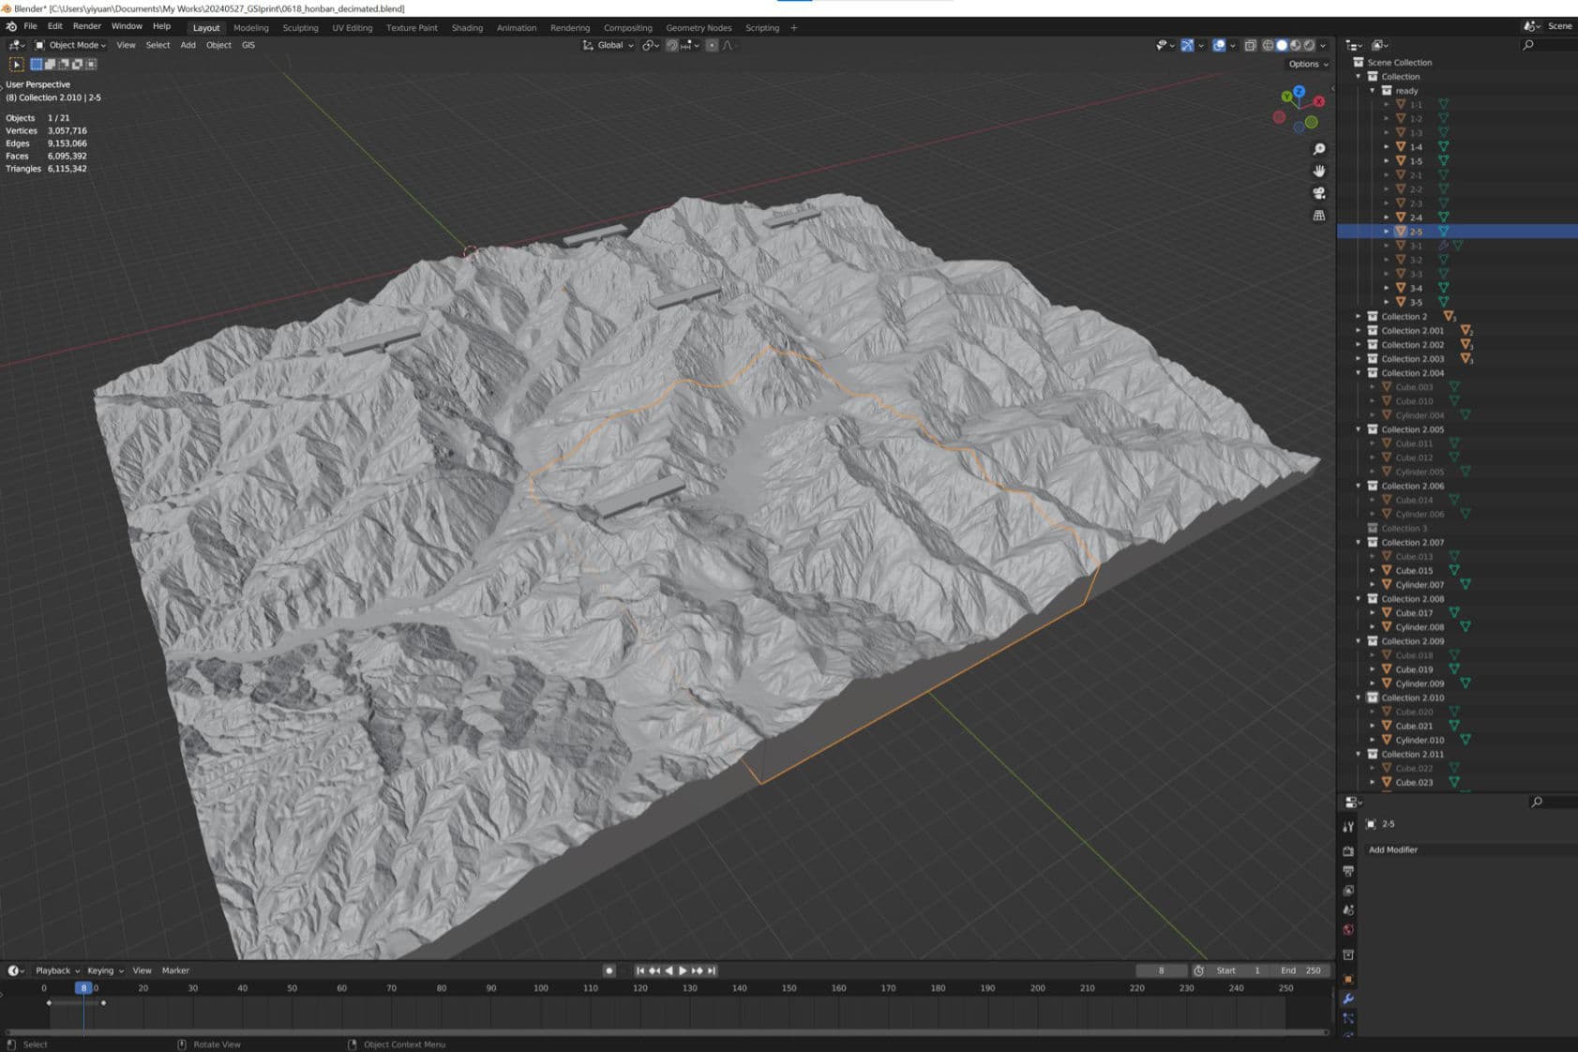The width and height of the screenshot is (1578, 1052).
Task: Toggle snapping magnet in header
Action: pyautogui.click(x=671, y=45)
